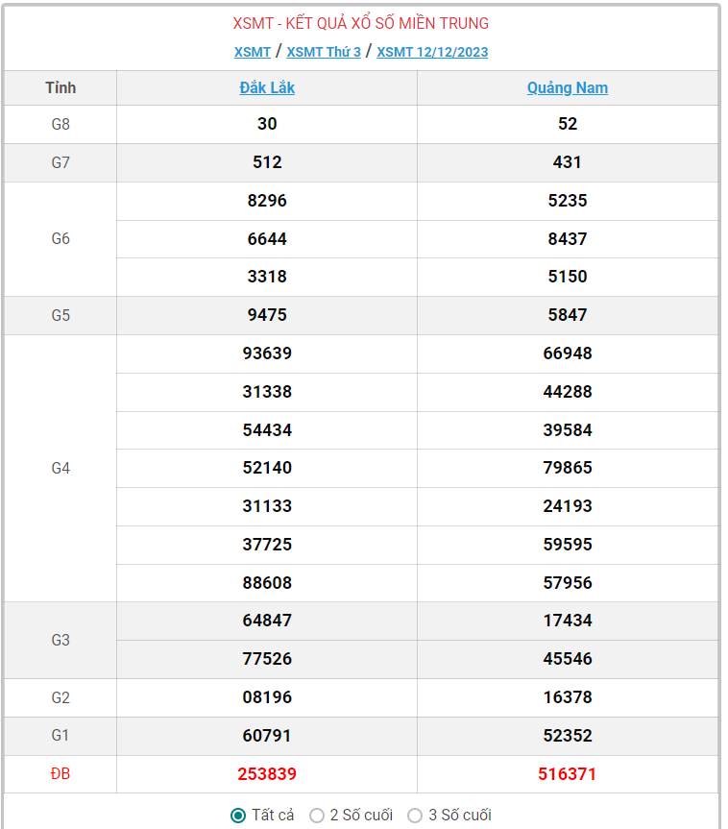Screen dimensions: 728x829
Task: Click the Đắk Lắk G1 result 60791
Action: [x=267, y=736]
